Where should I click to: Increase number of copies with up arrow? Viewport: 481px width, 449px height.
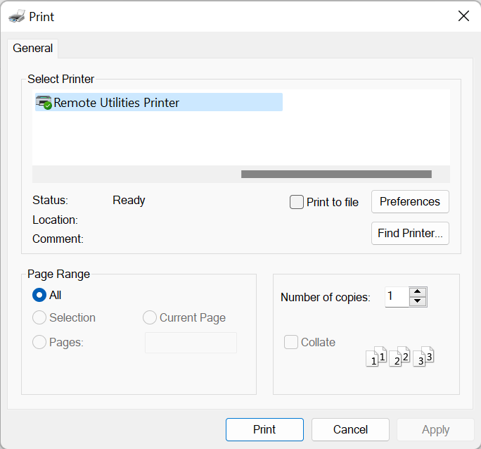(418, 292)
